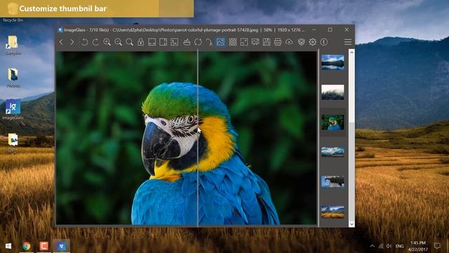Select the Samples folder on desktop
The width and height of the screenshot is (449, 253).
click(13, 45)
